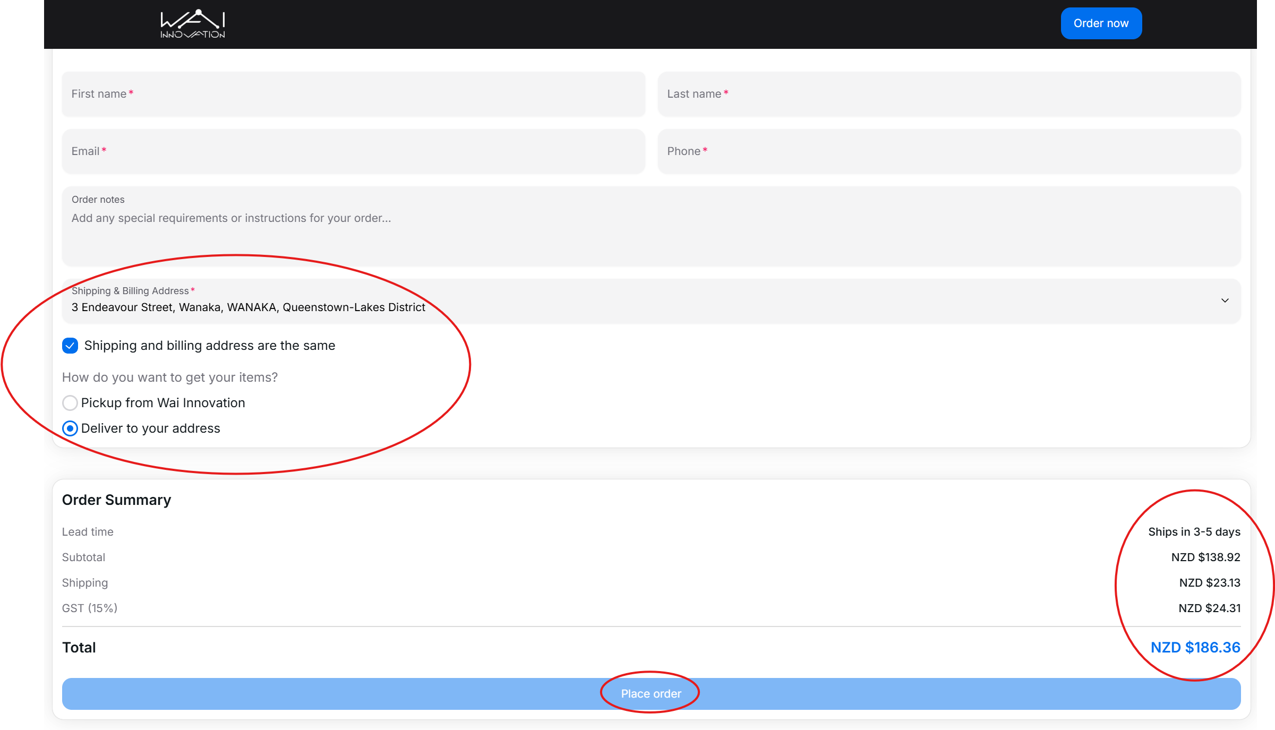
Task: Click the 'Ships in 3-5 days' lead time
Action: pyautogui.click(x=1194, y=531)
